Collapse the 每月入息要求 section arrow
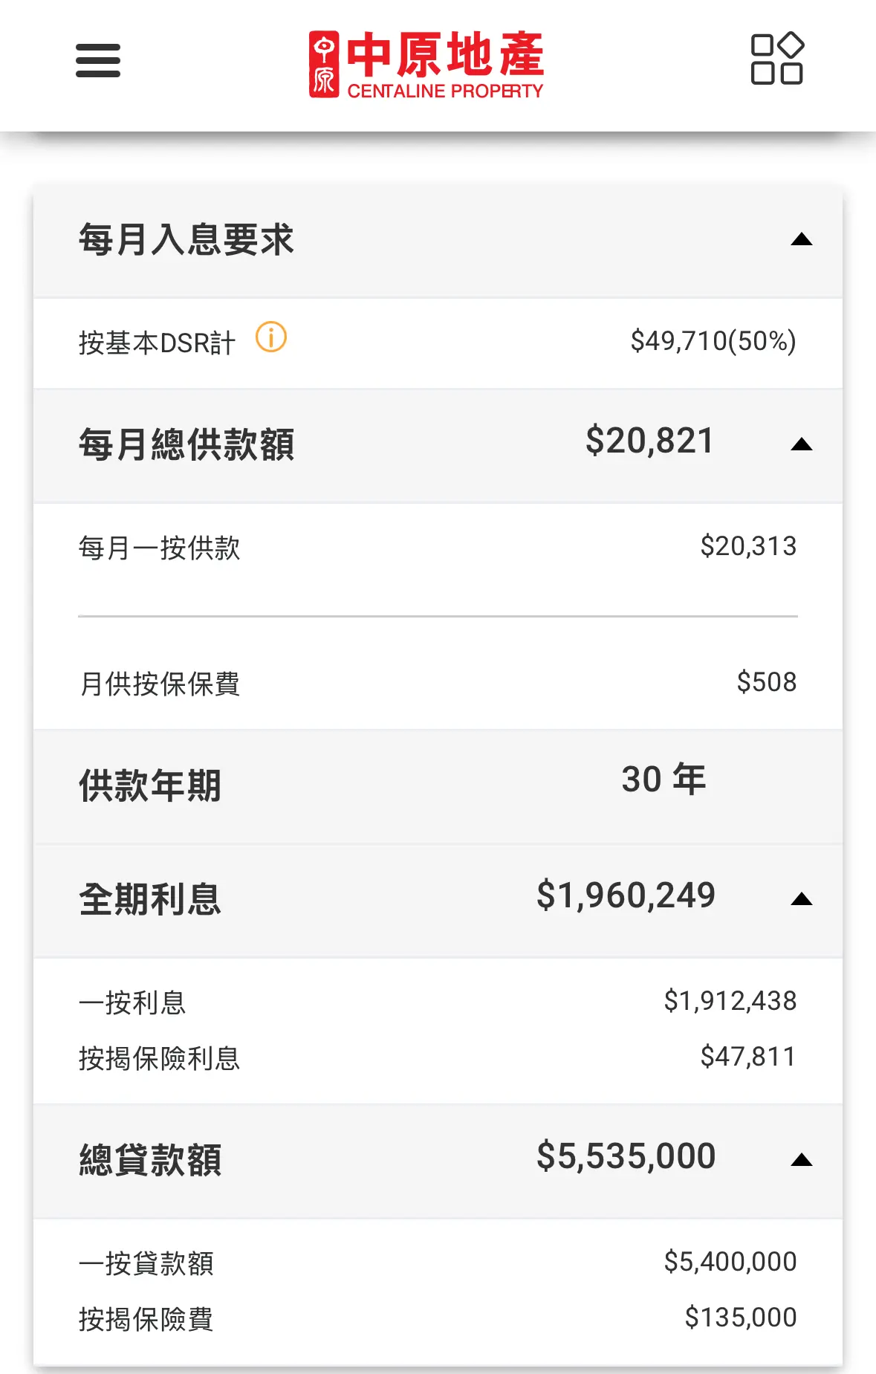This screenshot has height=1374, width=876. (x=802, y=239)
